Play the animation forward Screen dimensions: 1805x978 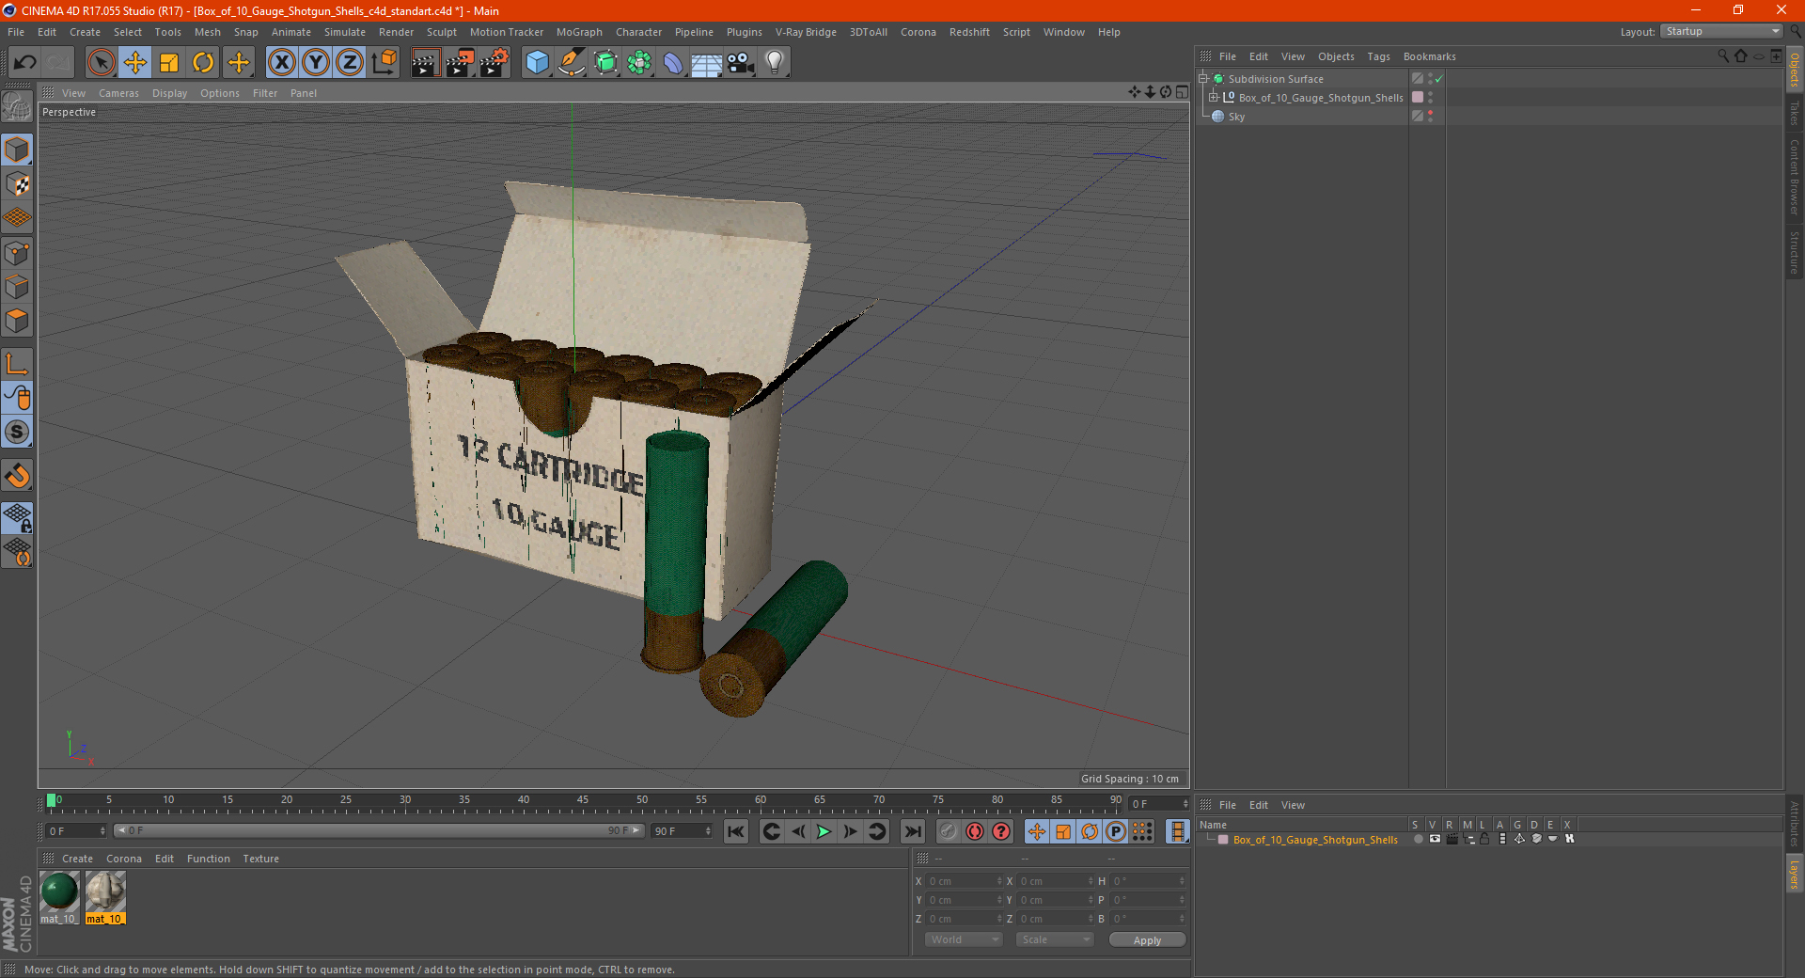(824, 831)
